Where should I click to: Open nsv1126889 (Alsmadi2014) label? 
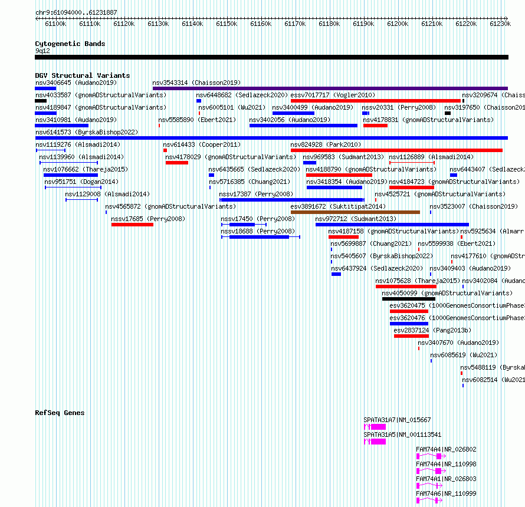click(x=431, y=157)
